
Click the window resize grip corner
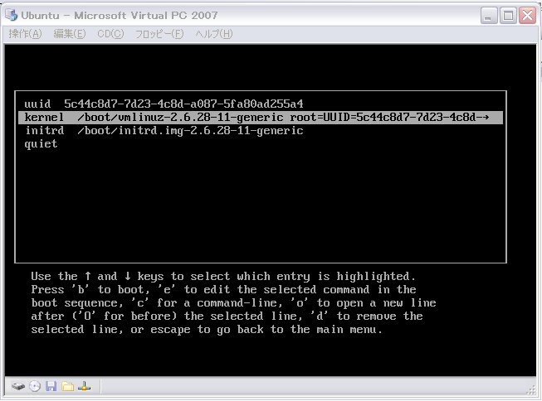(x=531, y=389)
